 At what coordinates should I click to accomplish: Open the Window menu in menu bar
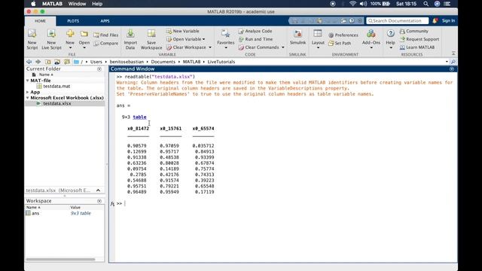coord(77,4)
